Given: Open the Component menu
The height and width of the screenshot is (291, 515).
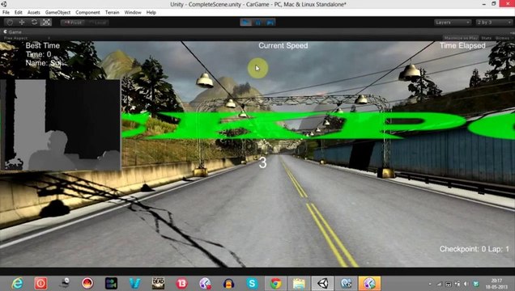Looking at the screenshot, I should tap(87, 12).
